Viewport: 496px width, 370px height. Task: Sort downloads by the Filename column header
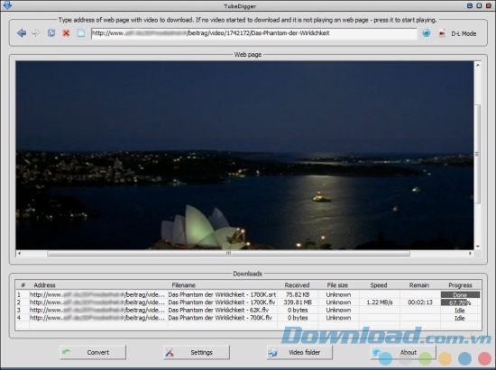tap(223, 285)
